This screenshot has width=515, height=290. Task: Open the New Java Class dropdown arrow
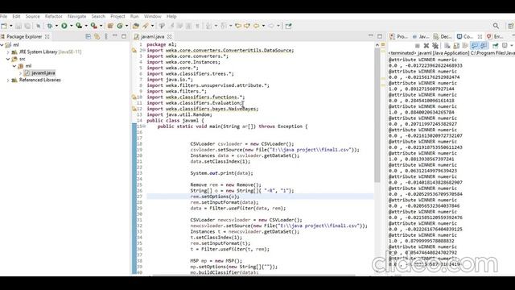tap(126, 26)
